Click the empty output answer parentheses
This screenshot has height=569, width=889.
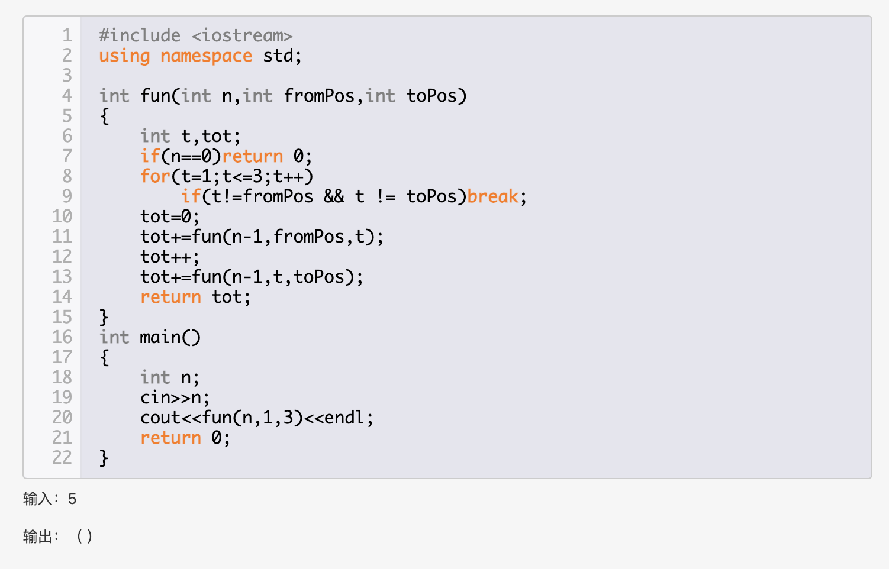[x=85, y=537]
